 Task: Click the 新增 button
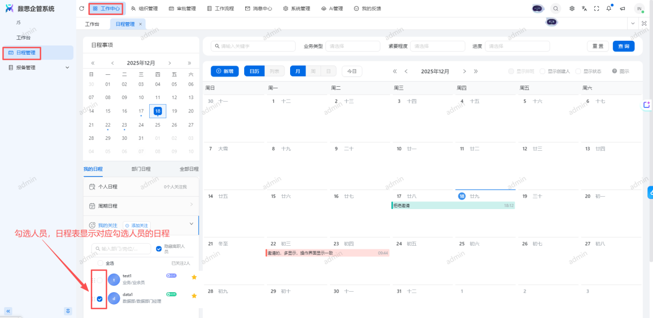[225, 71]
